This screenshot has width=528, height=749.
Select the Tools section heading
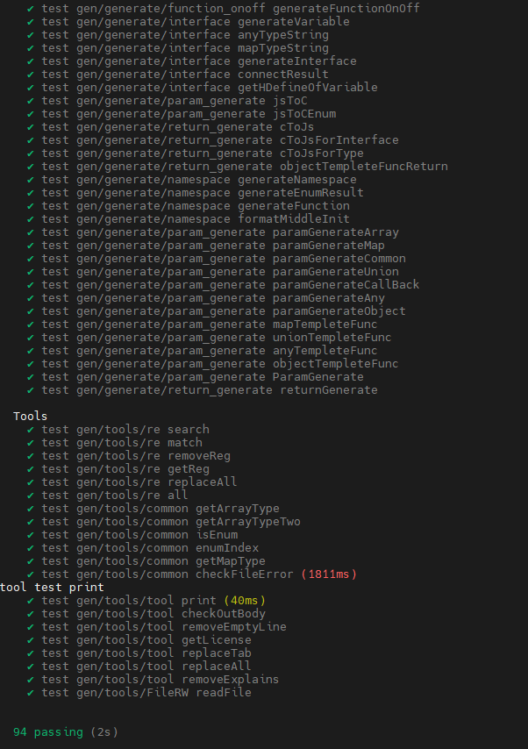click(30, 416)
